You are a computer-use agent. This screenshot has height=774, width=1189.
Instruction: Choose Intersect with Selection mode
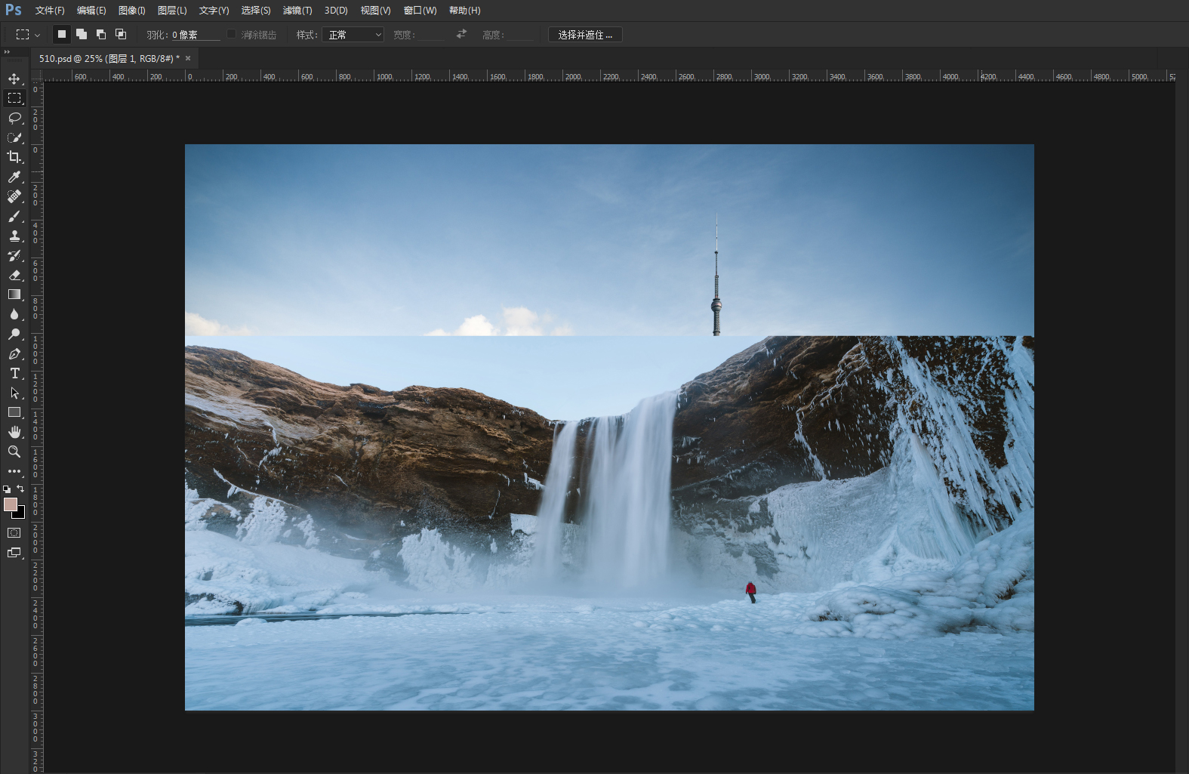coord(121,34)
